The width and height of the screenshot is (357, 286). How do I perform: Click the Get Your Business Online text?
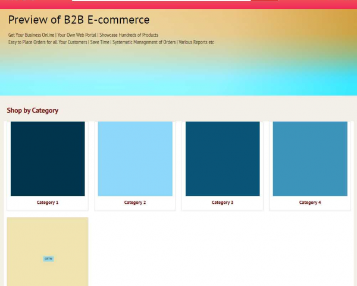click(x=31, y=35)
